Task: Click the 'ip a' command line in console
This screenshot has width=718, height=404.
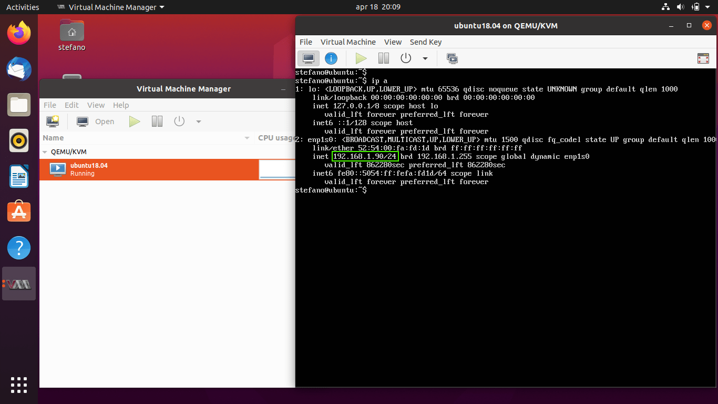Action: pos(342,80)
